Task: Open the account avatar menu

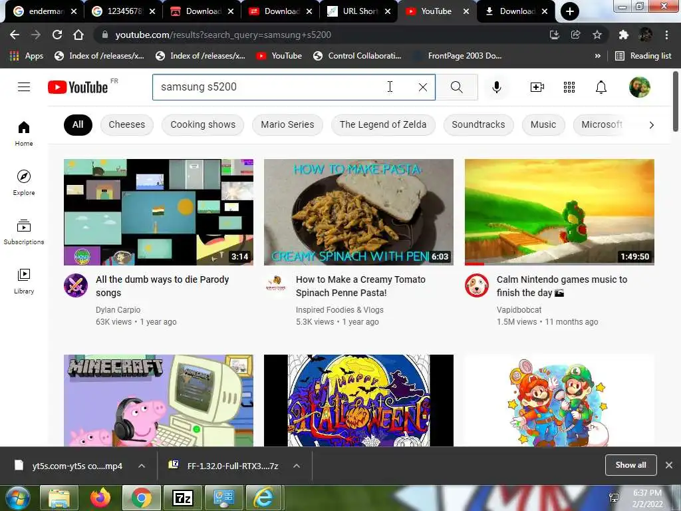Action: click(x=639, y=87)
